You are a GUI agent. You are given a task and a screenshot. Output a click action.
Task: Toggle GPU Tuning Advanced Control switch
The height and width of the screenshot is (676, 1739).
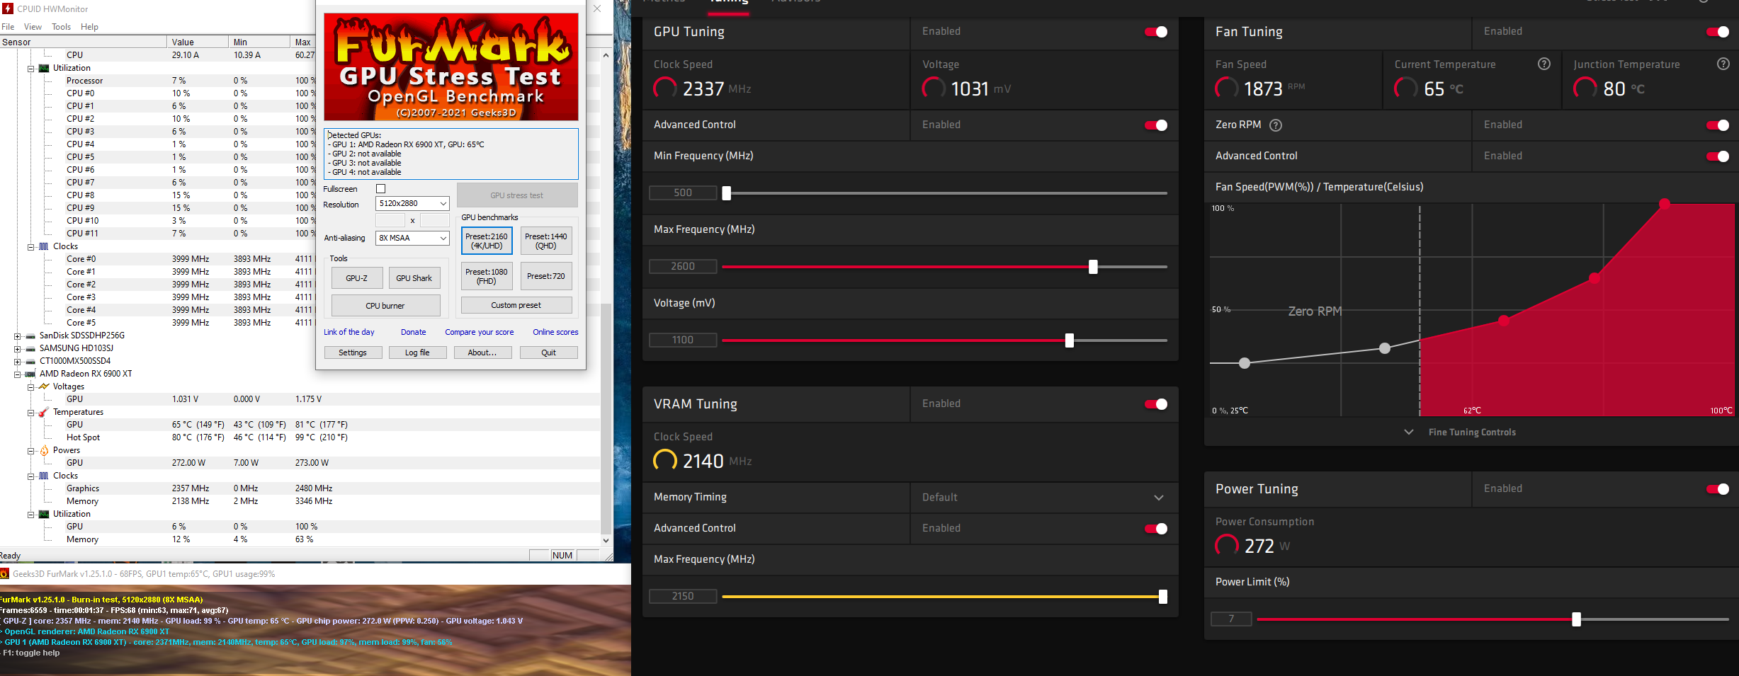[1156, 125]
